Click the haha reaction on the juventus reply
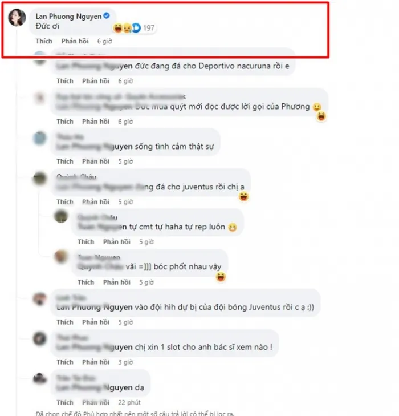 tap(243, 197)
